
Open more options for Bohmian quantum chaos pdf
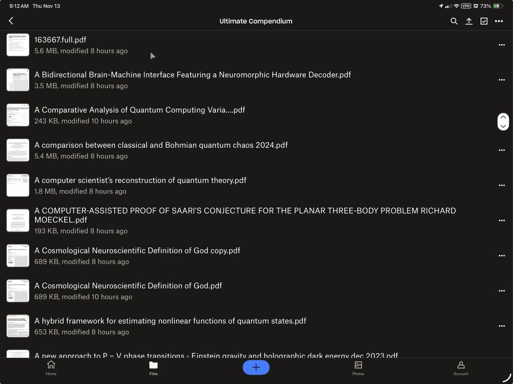click(501, 150)
